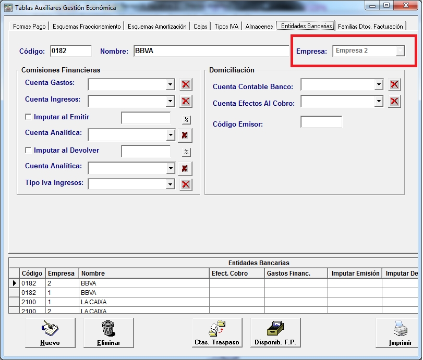423x360 pixels.
Task: Open Ctas. Traspaso
Action: [x=217, y=332]
